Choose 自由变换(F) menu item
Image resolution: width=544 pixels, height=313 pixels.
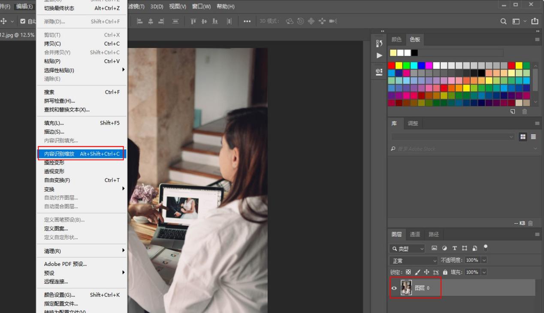pyautogui.click(x=82, y=180)
